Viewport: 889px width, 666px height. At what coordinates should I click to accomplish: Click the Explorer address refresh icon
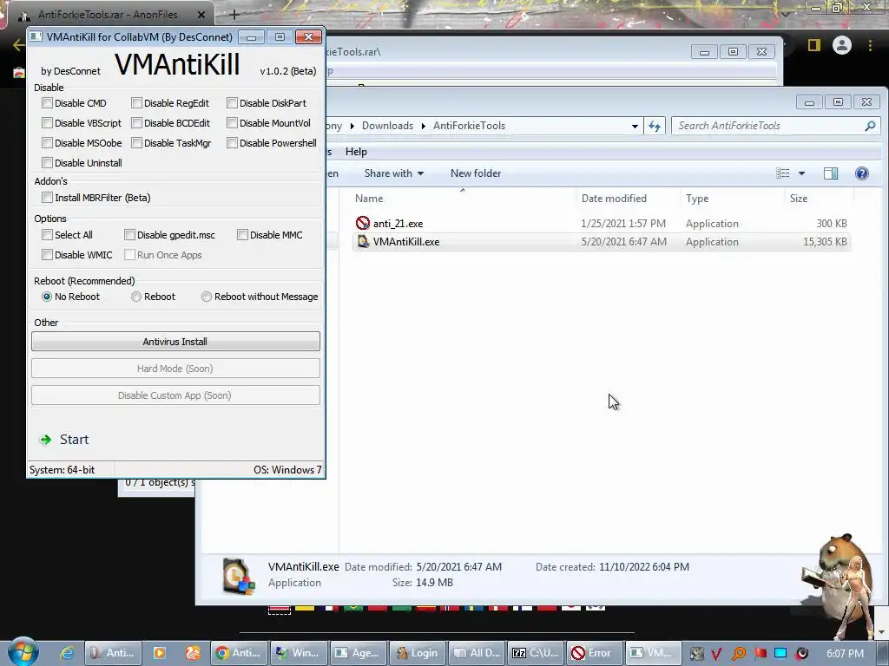(x=655, y=126)
